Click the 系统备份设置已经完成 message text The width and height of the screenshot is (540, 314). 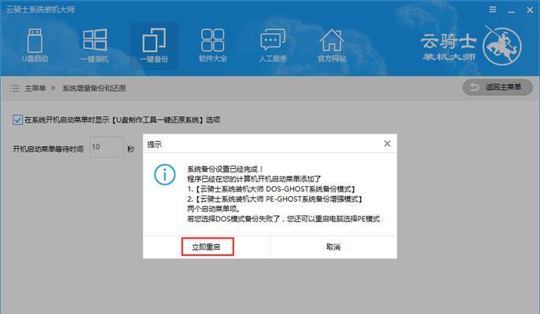(226, 170)
